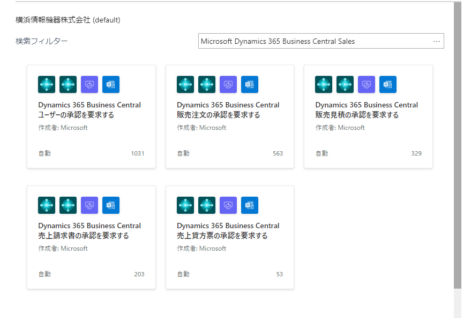Click the company name 横浜情報機器株式会社 (default)
Screen dimensions: 471x318
point(68,20)
